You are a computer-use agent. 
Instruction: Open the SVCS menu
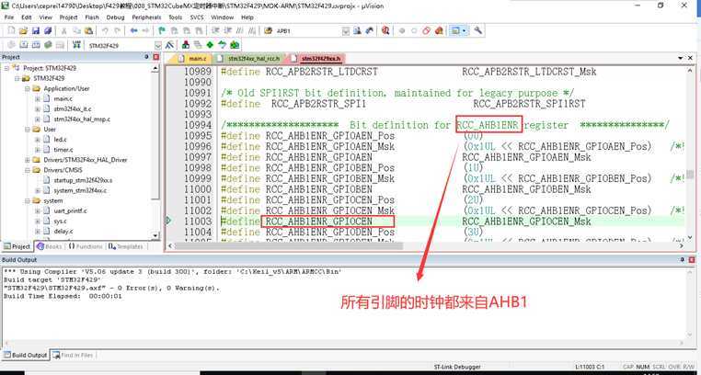point(197,17)
